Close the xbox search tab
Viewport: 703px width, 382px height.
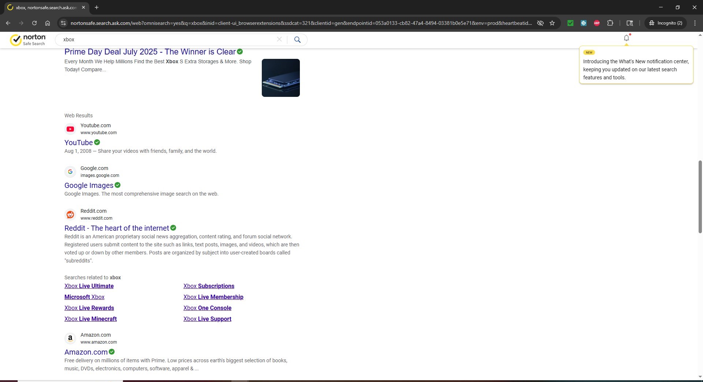point(83,7)
